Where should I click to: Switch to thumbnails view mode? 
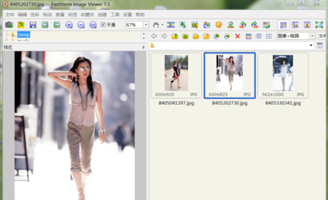[x=248, y=36]
